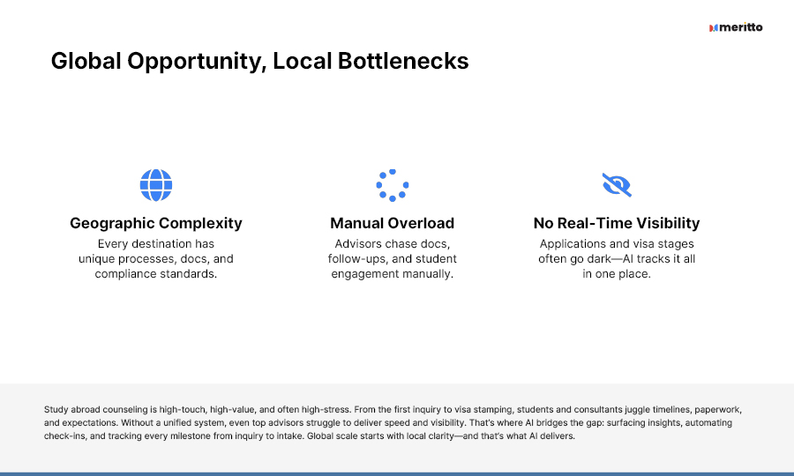This screenshot has width=794, height=476.
Task: Select the 'No Real-Time Visibility' heading
Action: (617, 223)
